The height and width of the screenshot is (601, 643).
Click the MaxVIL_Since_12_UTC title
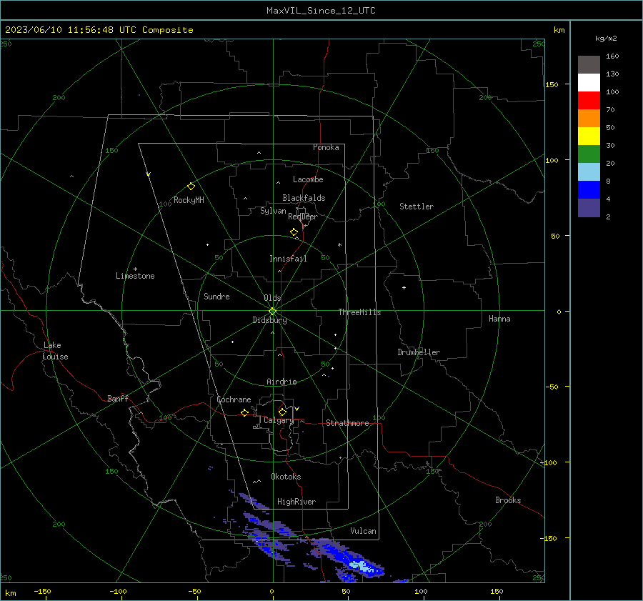321,11
